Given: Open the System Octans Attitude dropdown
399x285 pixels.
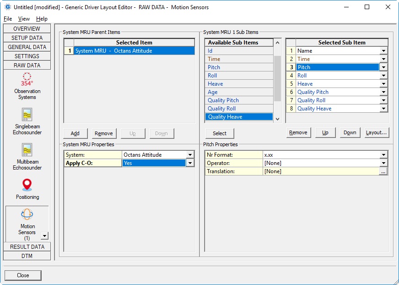Looking at the screenshot, I should (190, 155).
